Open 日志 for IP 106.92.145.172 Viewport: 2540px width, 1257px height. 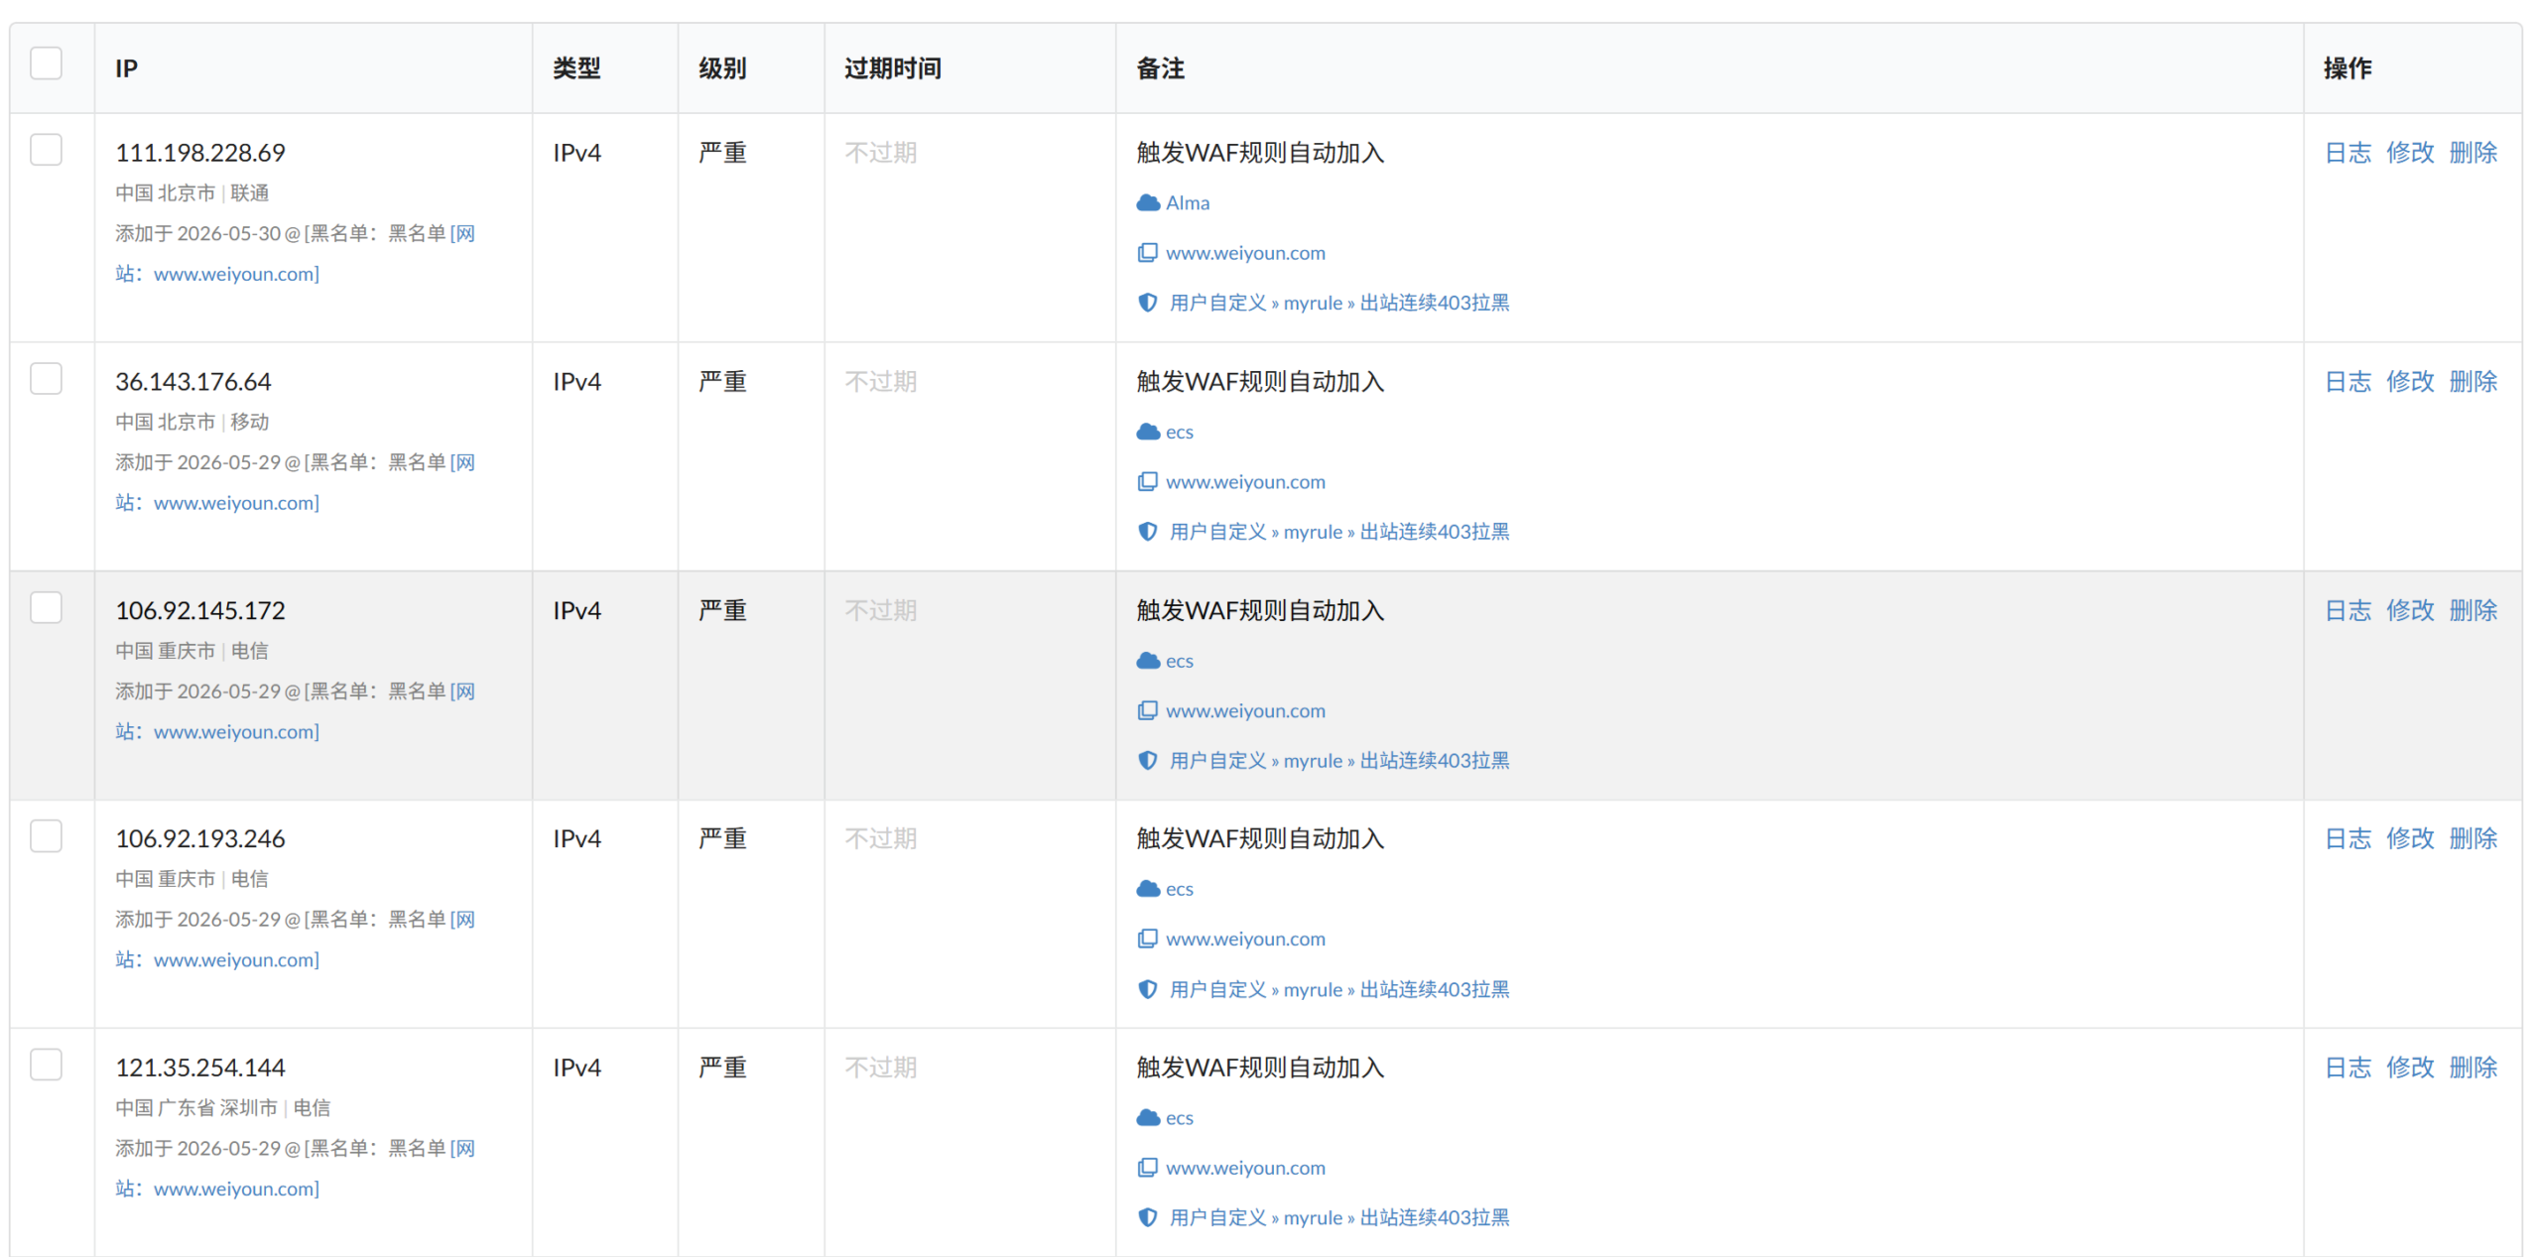(x=2348, y=610)
